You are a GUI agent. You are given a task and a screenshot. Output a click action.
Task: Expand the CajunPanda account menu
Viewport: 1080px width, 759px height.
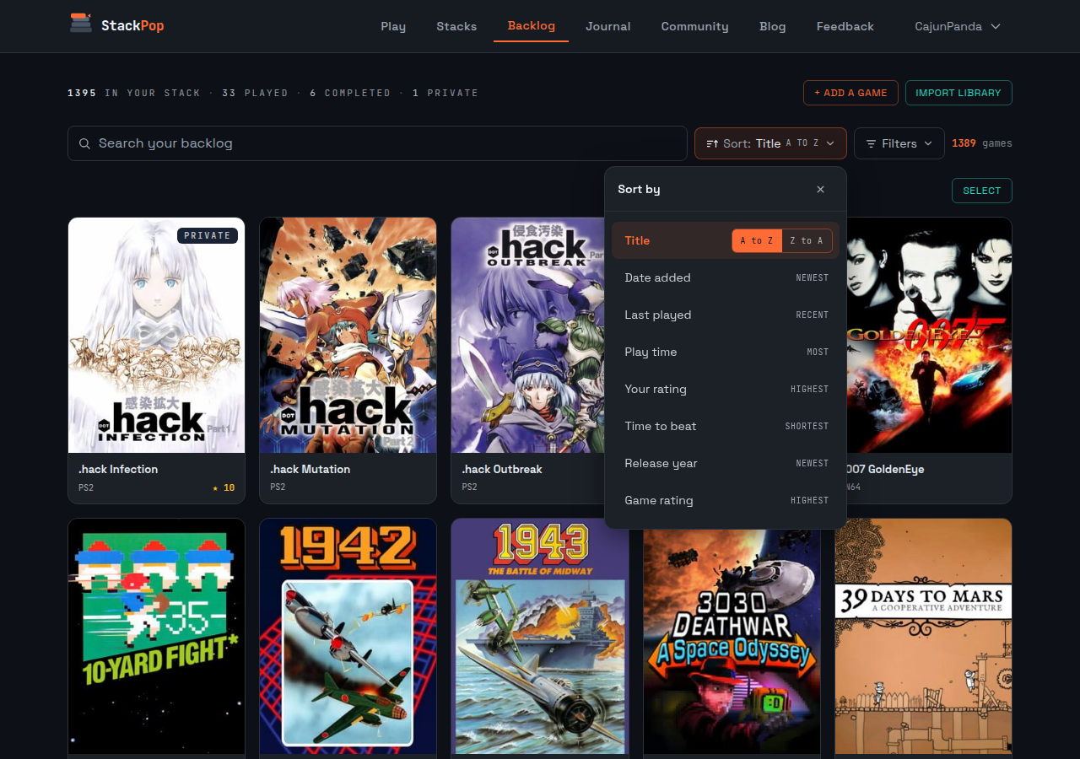(x=958, y=26)
